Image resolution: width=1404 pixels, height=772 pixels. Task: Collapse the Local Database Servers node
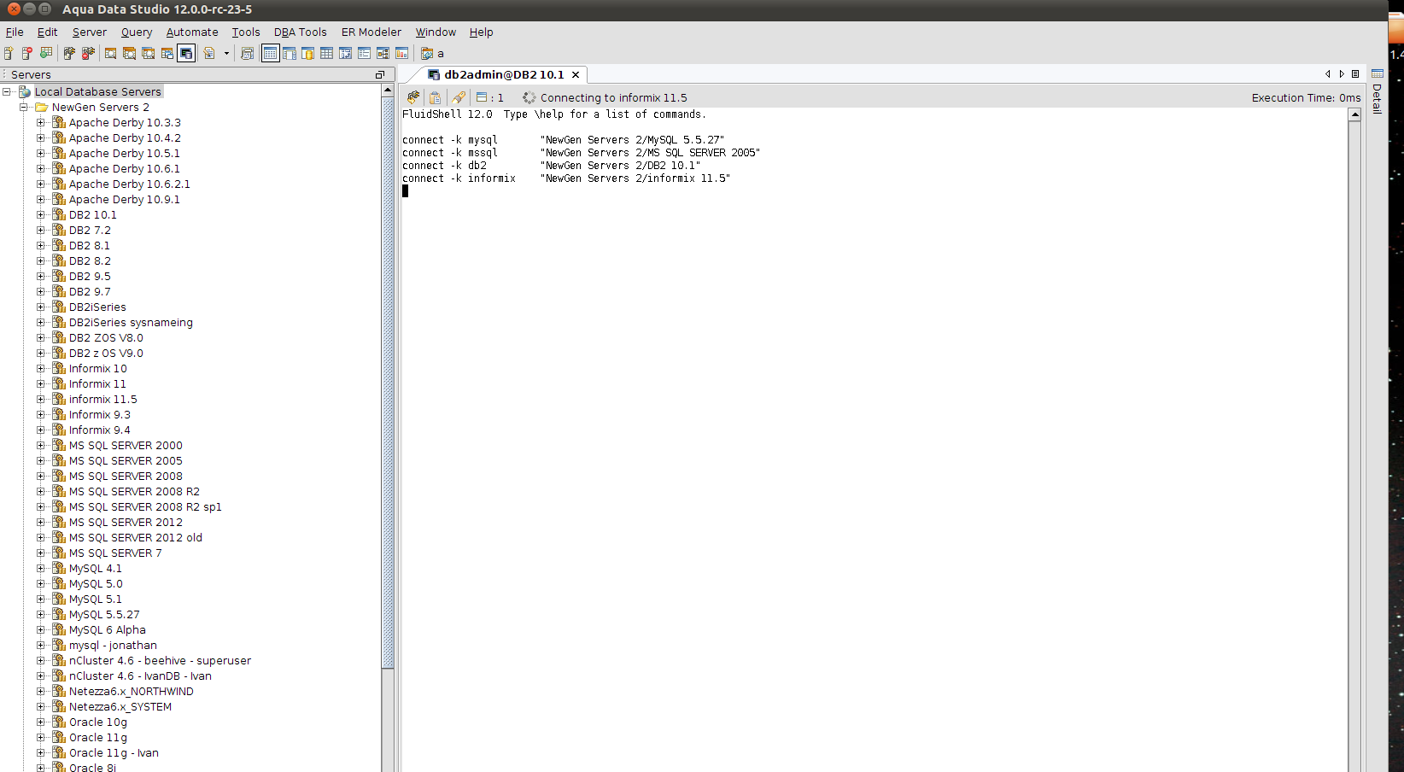pyautogui.click(x=7, y=92)
